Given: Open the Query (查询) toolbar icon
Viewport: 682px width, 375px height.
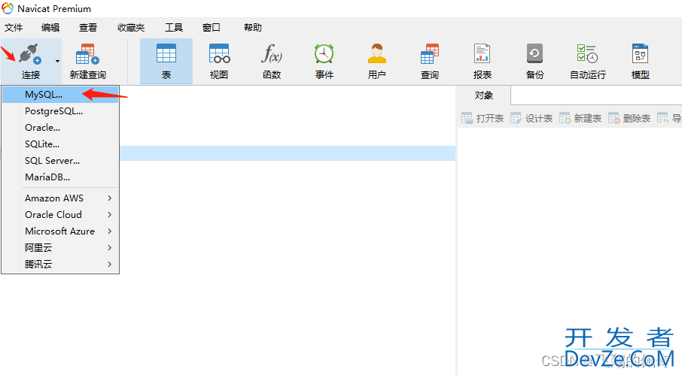Looking at the screenshot, I should [x=430, y=54].
